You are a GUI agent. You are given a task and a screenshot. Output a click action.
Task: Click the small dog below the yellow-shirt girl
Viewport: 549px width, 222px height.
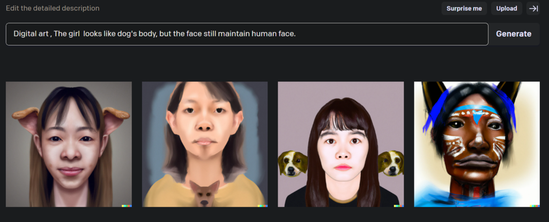[204, 193]
